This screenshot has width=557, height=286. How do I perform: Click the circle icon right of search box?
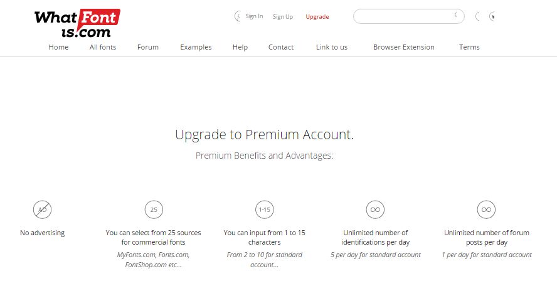click(x=478, y=16)
